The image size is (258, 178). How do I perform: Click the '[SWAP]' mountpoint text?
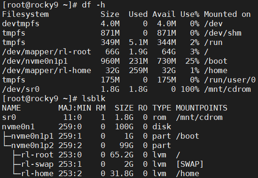click(190, 164)
